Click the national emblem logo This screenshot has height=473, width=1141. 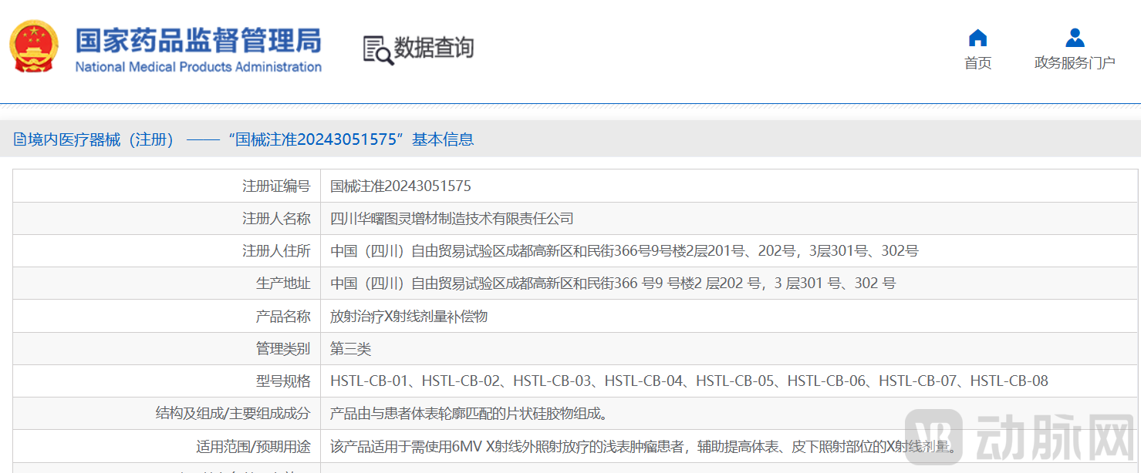click(x=32, y=47)
